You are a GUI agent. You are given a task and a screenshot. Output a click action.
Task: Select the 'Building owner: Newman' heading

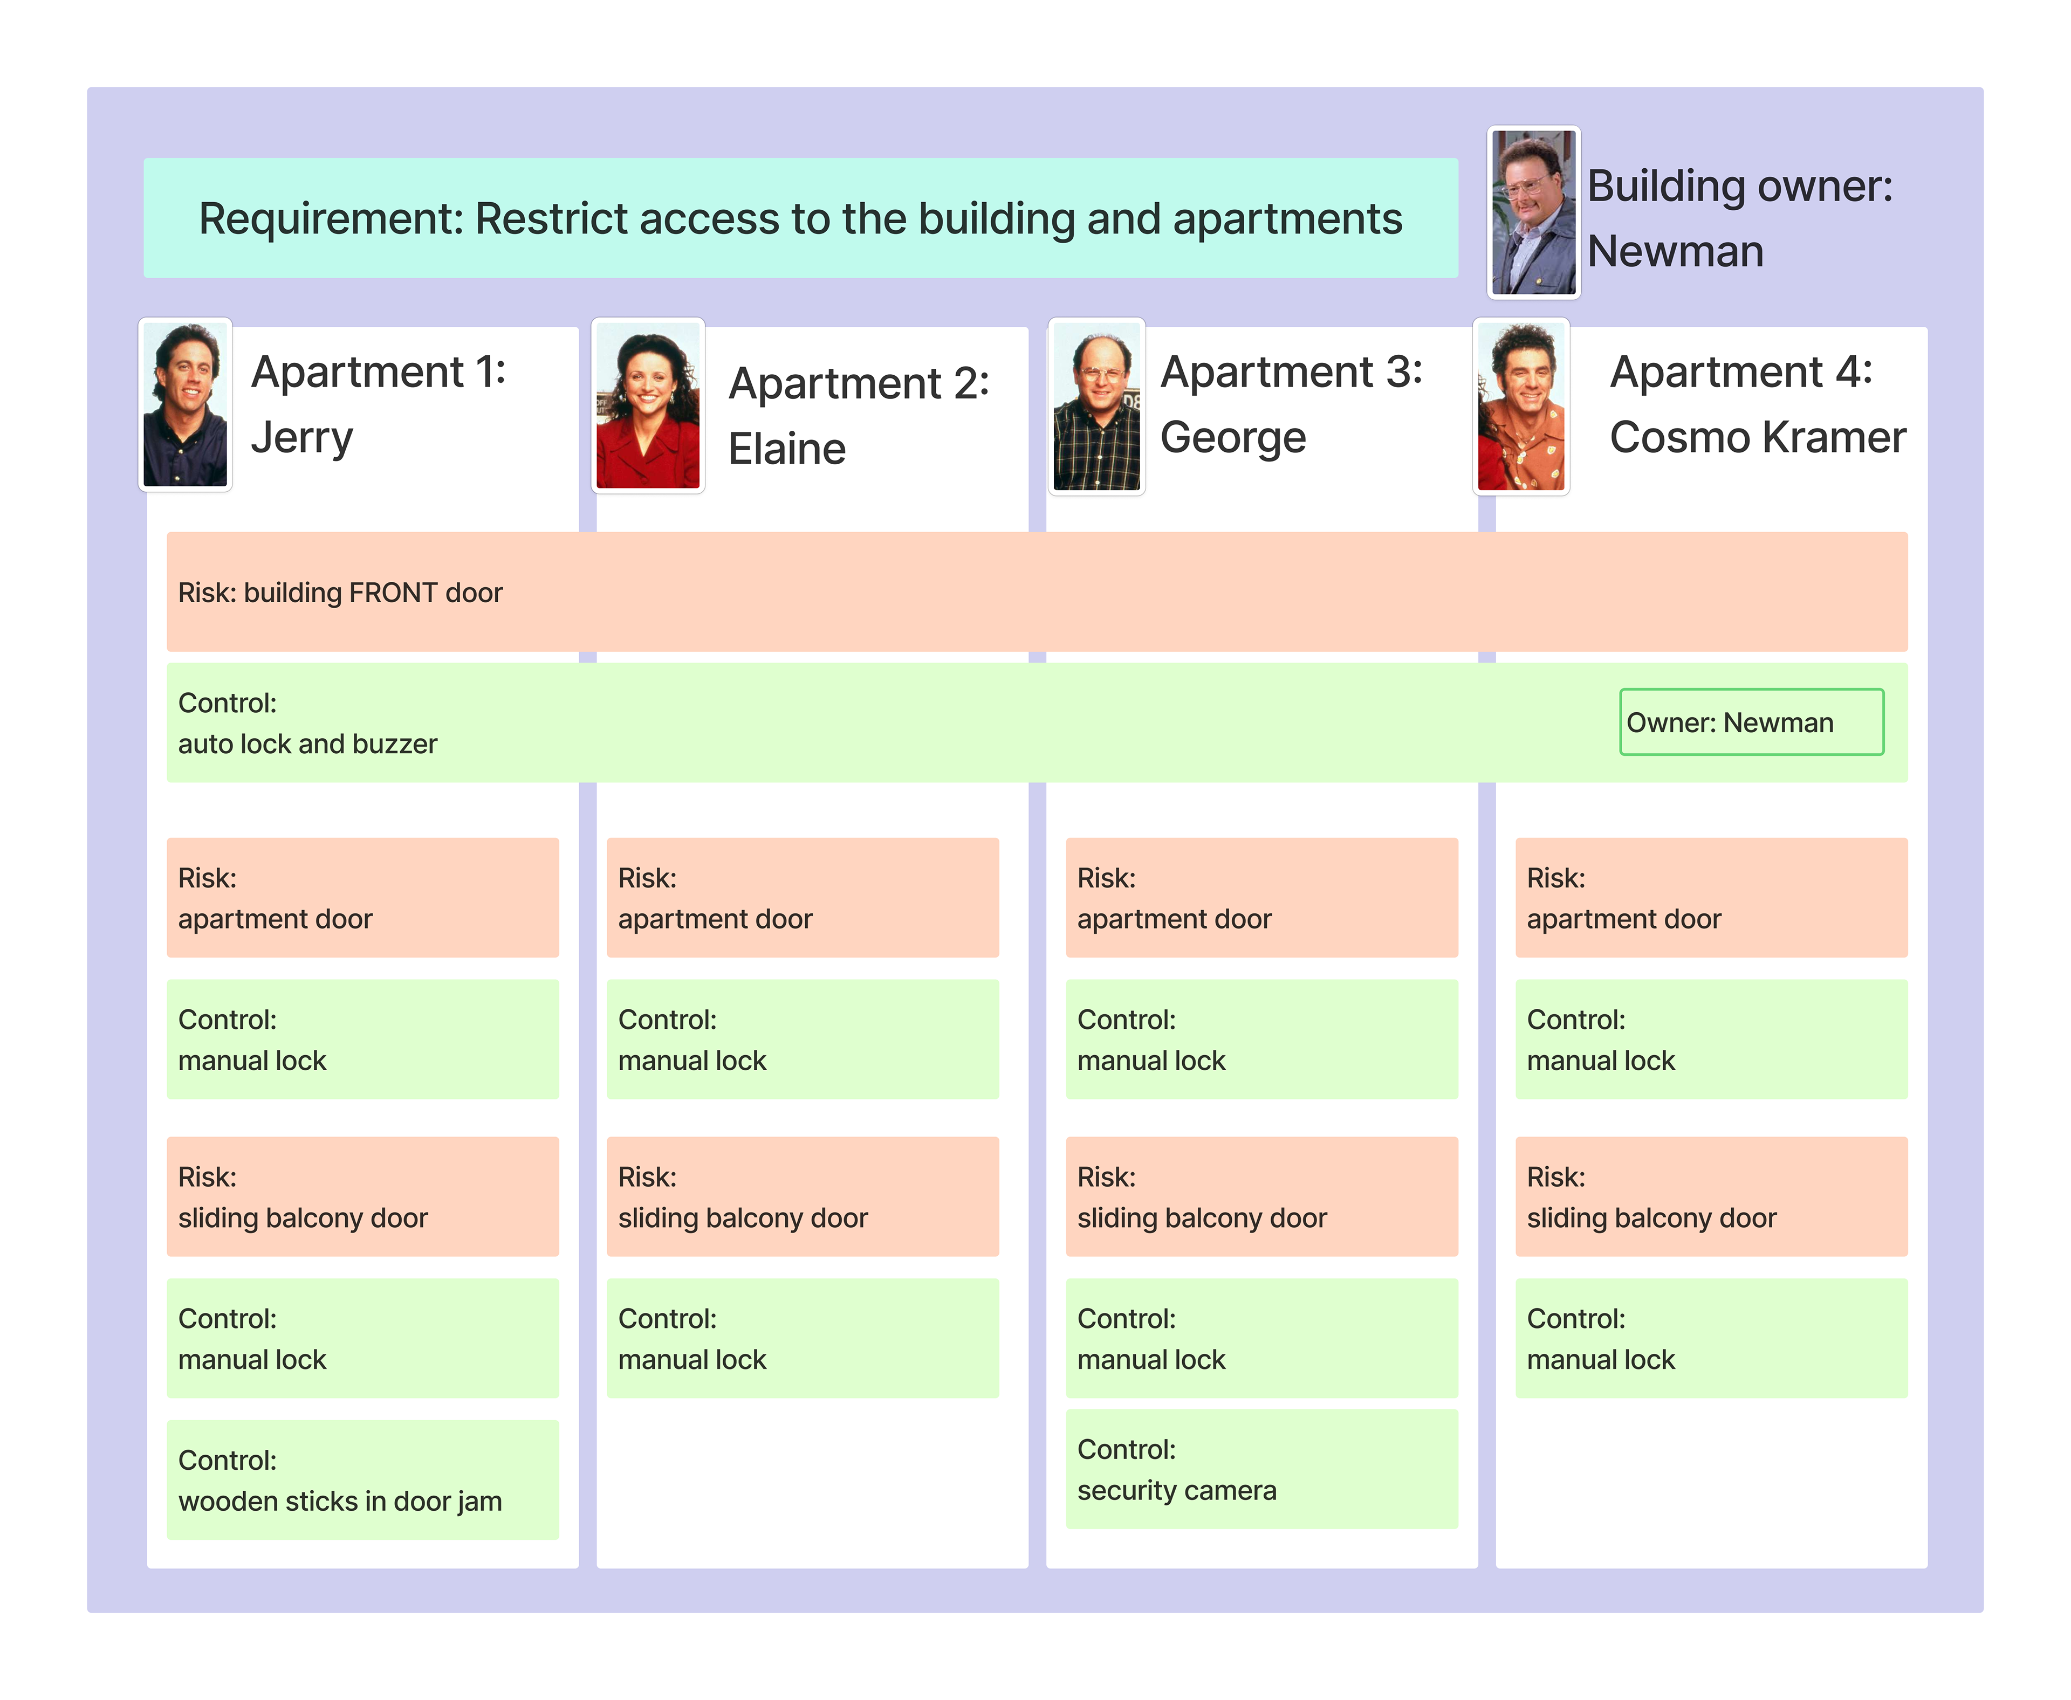coord(1740,218)
